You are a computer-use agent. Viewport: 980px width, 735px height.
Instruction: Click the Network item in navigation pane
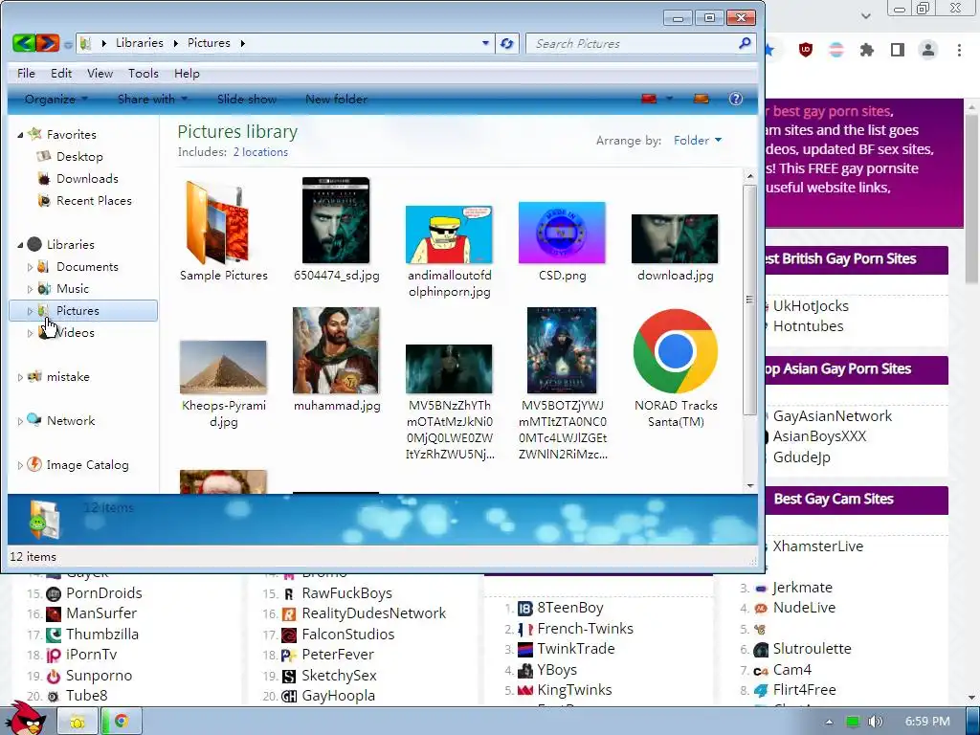coord(71,421)
